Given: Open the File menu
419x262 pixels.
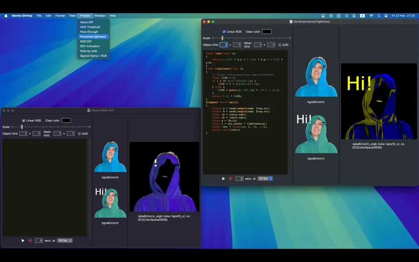Looking at the screenshot, I should pos(39,16).
